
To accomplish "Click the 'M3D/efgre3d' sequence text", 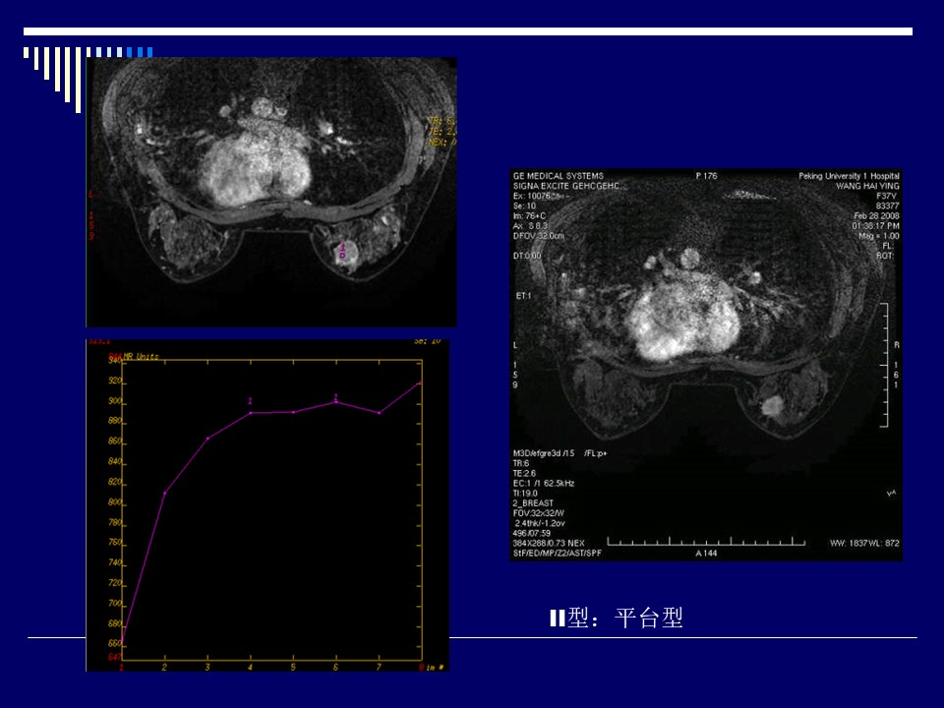I will [x=544, y=452].
